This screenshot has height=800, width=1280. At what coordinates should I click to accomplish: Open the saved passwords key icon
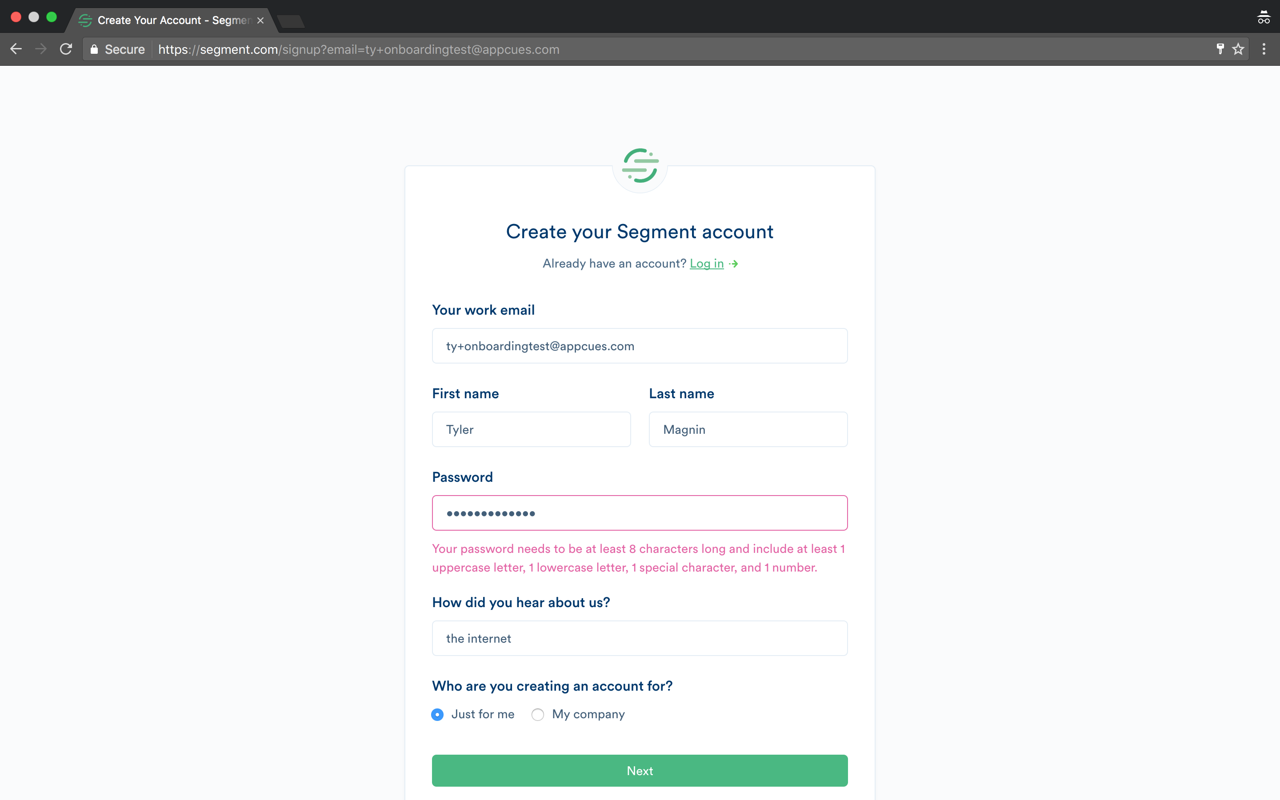(1220, 49)
